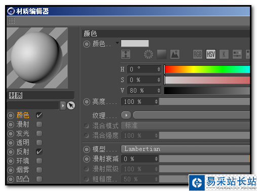Select the 反射 channel label
Viewport: 257px width, 191px height.
click(23, 151)
